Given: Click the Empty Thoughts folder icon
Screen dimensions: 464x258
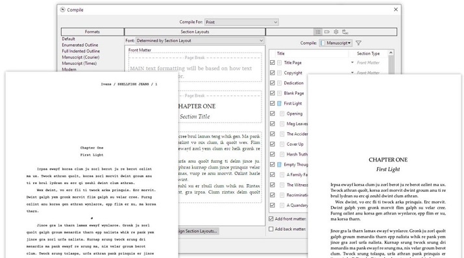Looking at the screenshot, I should 279,165.
